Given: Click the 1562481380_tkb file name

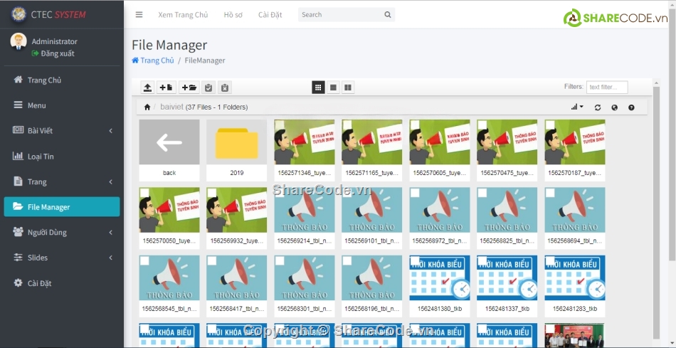Looking at the screenshot, I should pos(439,309).
